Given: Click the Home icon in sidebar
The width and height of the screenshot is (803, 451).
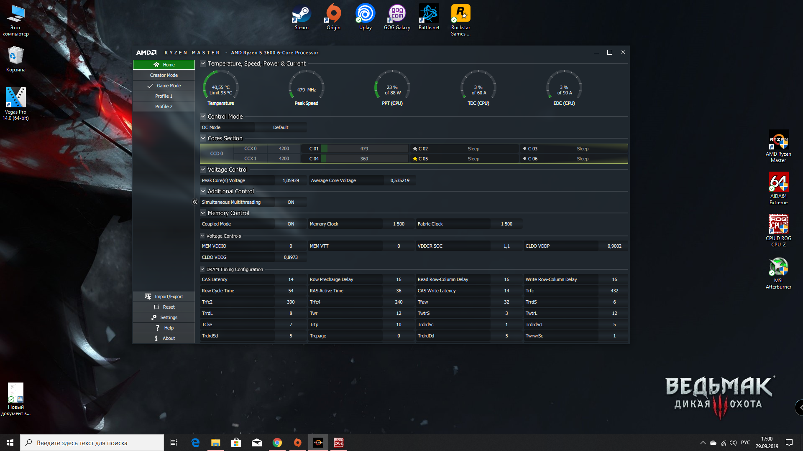Looking at the screenshot, I should coord(156,65).
